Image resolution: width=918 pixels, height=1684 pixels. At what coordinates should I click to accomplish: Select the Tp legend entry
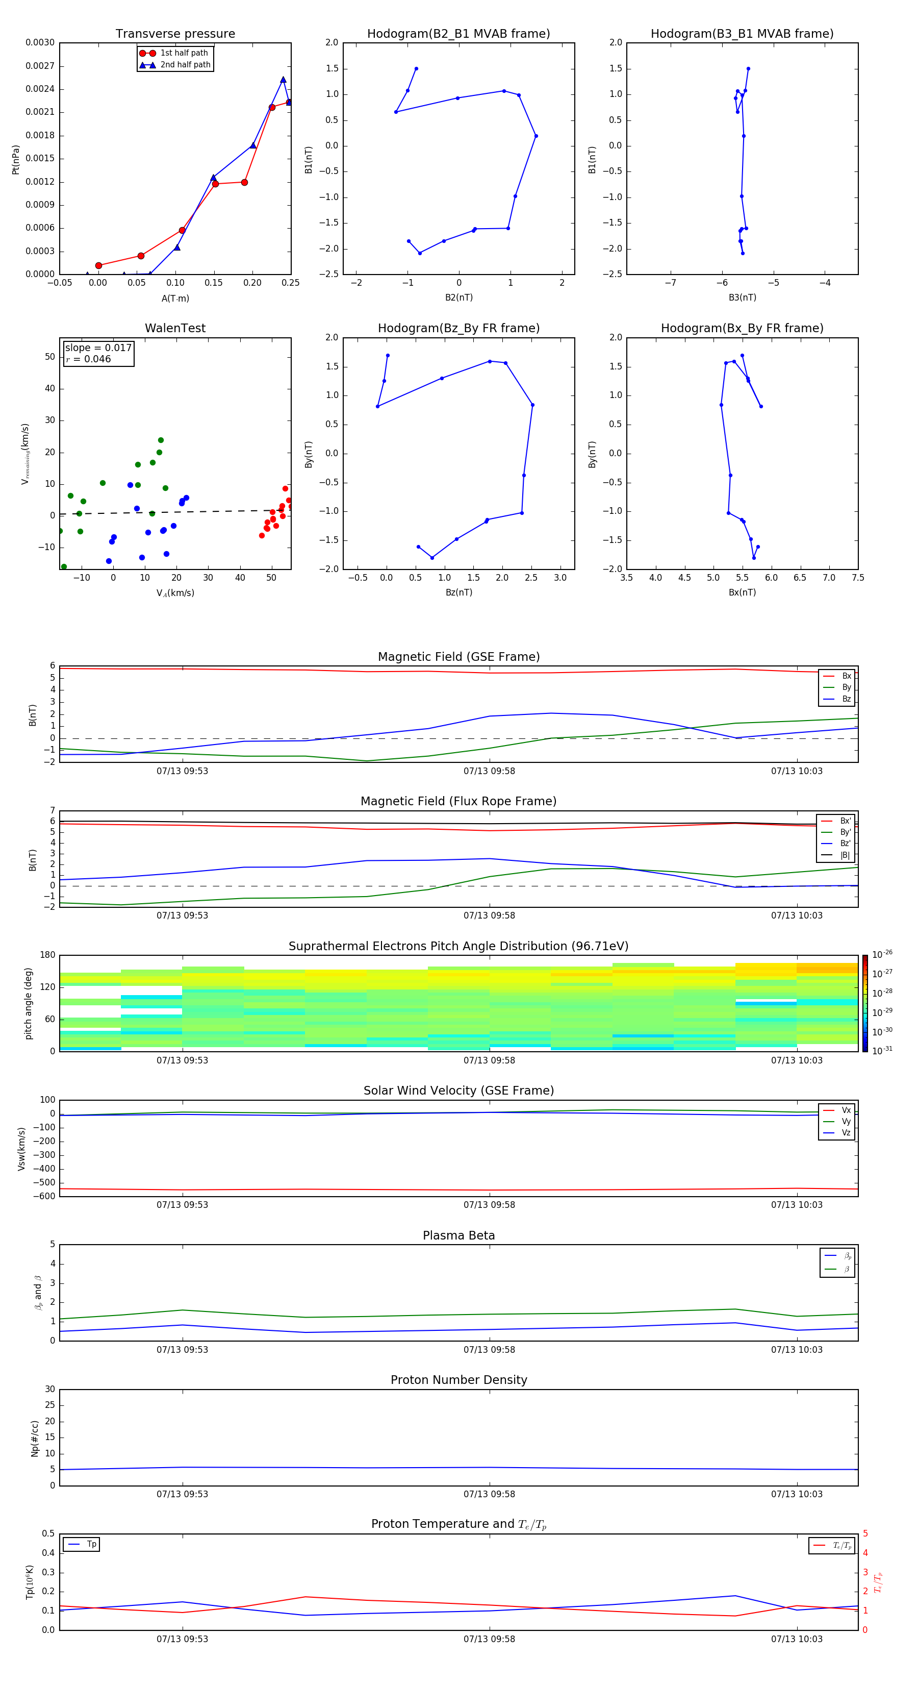click(x=82, y=1544)
